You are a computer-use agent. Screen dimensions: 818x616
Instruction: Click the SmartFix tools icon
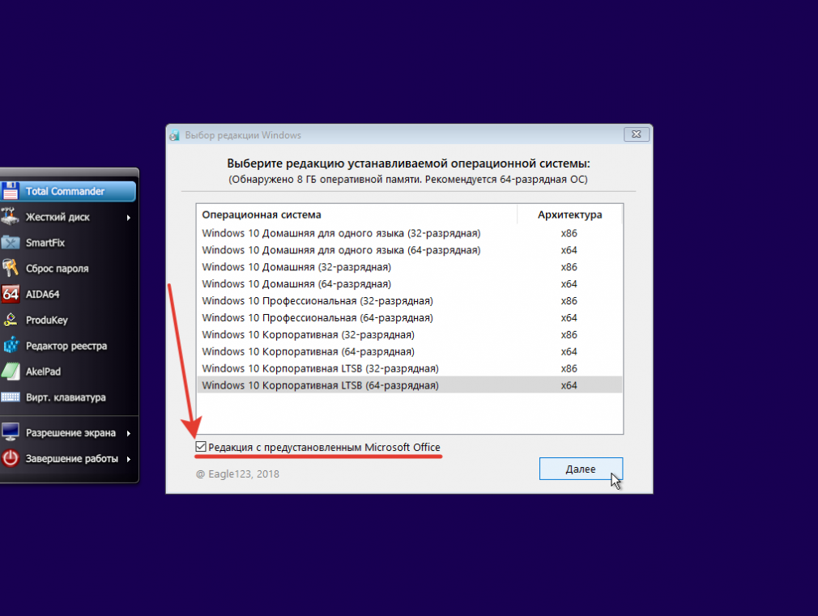click(x=10, y=243)
